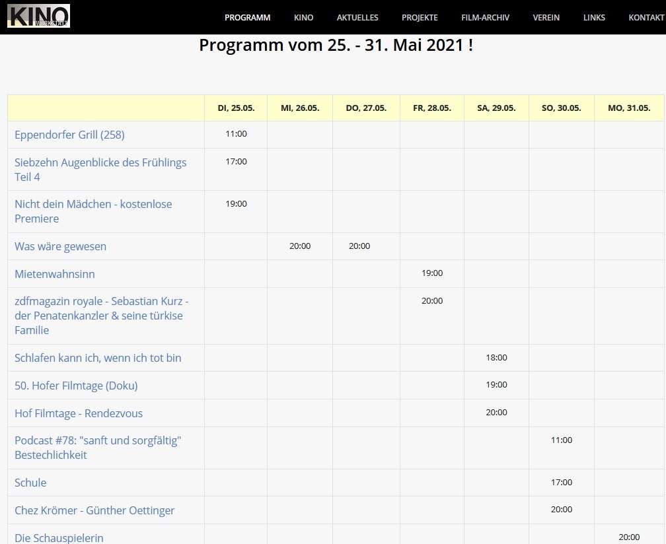Open the KINO menu item

[x=303, y=17]
